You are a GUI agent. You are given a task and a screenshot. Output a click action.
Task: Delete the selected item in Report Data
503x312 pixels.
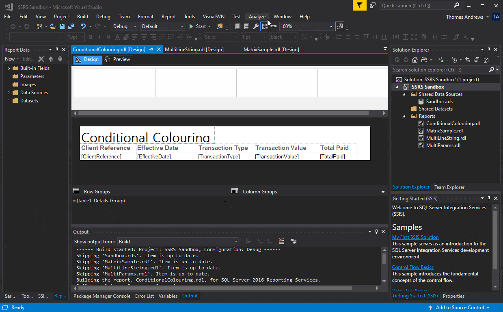(x=41, y=58)
